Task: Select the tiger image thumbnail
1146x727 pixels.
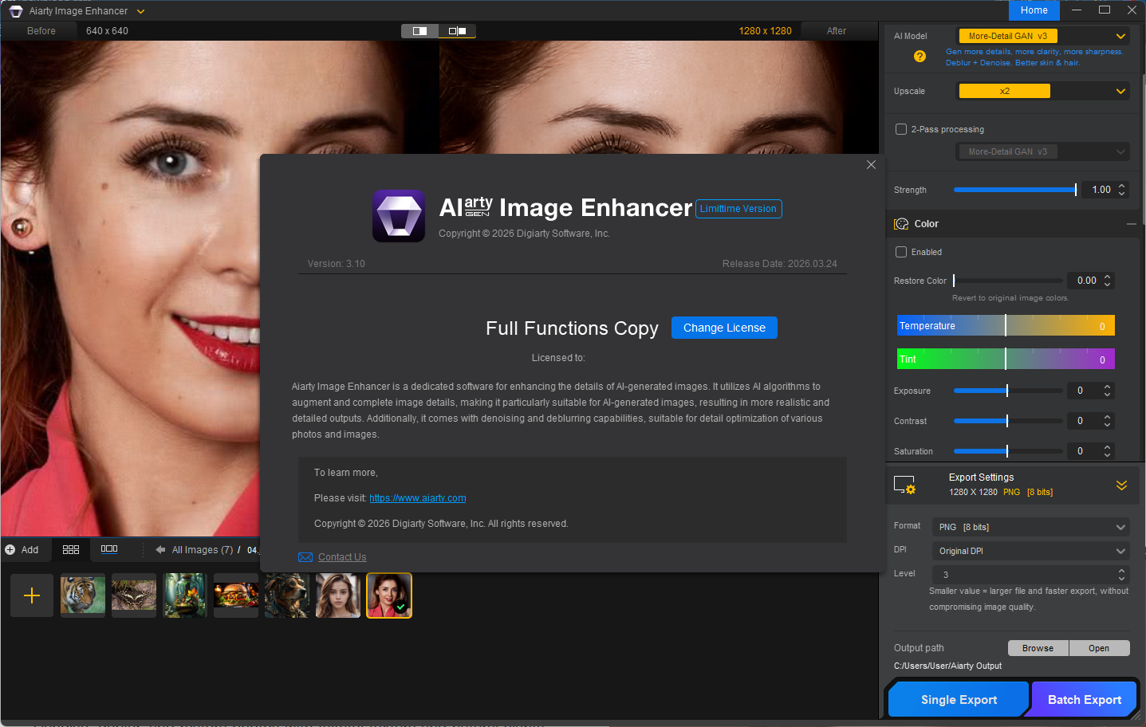Action: click(83, 595)
